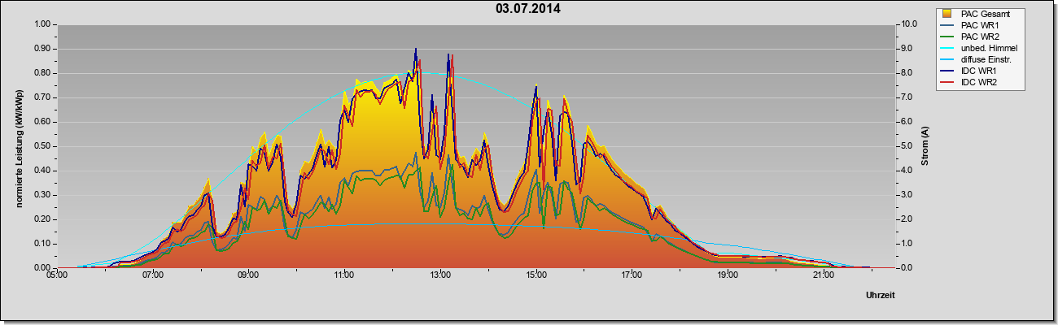Click the 09:00 time axis label

(x=248, y=276)
